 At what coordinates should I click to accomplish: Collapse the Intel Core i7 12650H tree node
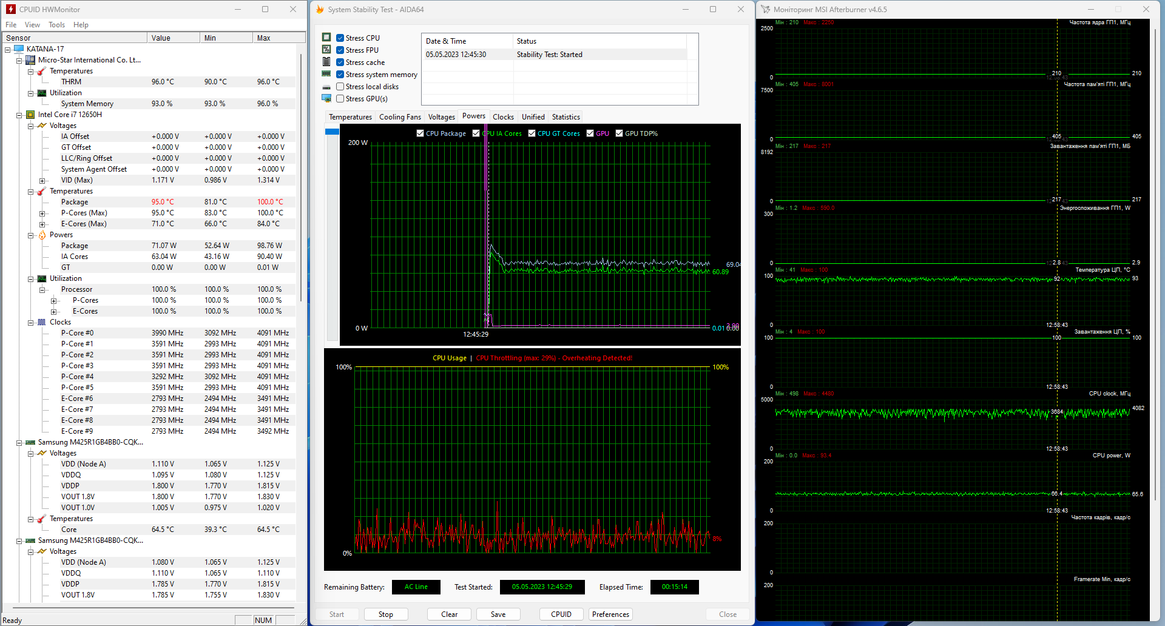(19, 114)
